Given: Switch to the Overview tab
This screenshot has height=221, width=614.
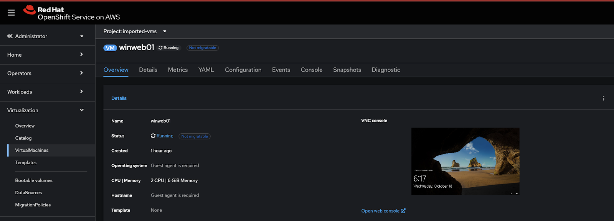Looking at the screenshot, I should [x=116, y=70].
